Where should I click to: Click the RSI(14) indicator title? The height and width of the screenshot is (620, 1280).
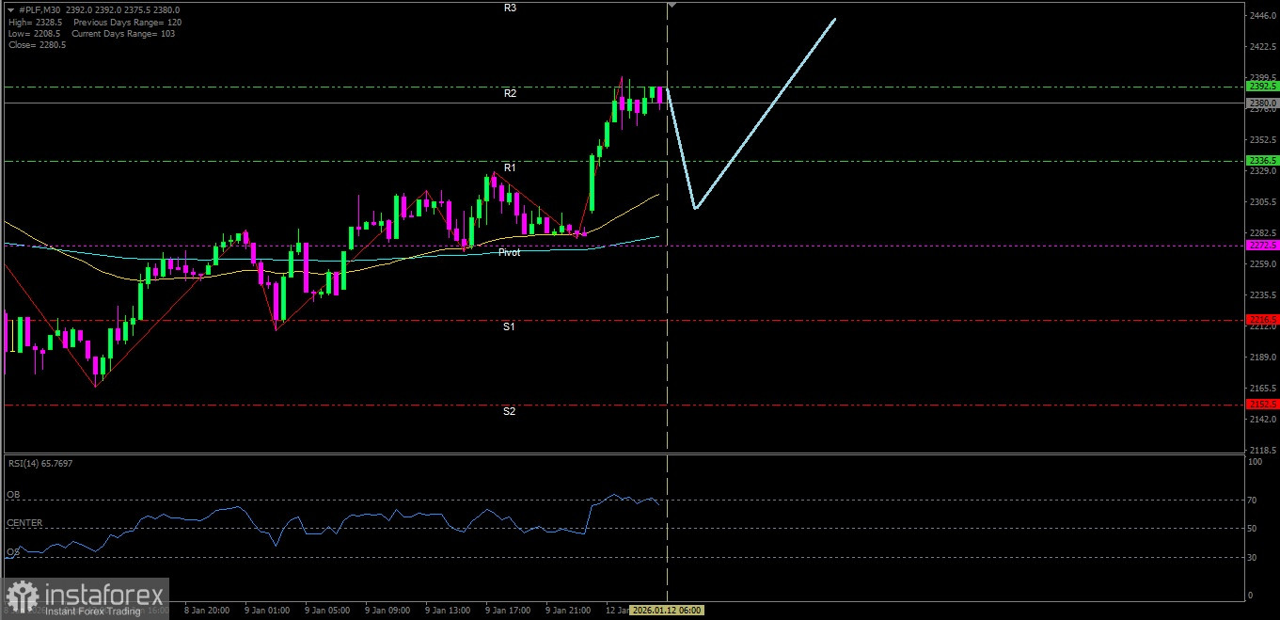[40, 463]
